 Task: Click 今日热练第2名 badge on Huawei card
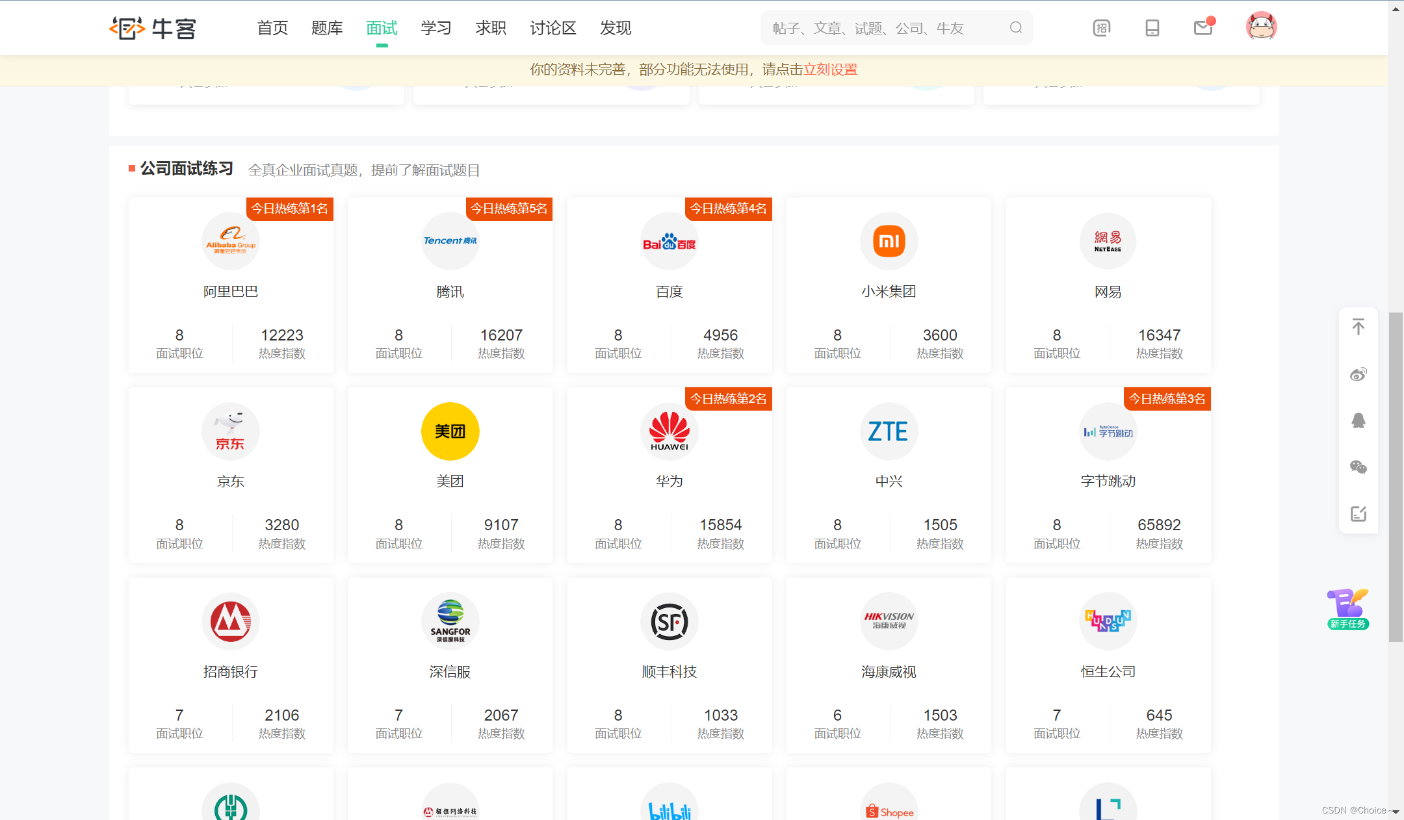[x=729, y=399]
